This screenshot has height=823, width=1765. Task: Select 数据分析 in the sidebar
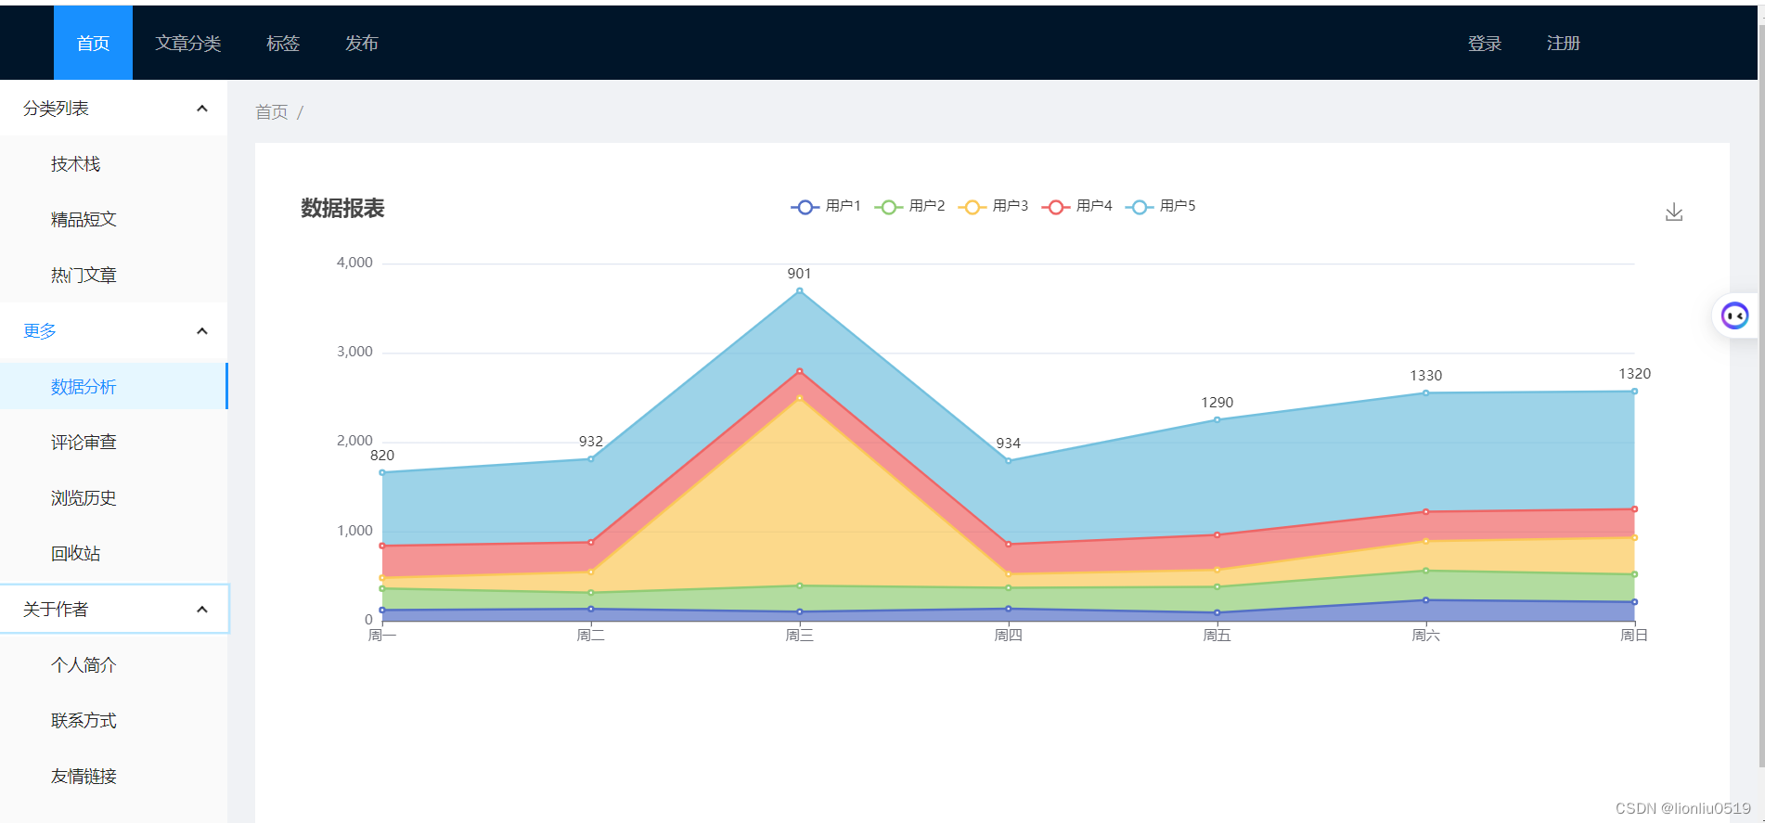113,387
